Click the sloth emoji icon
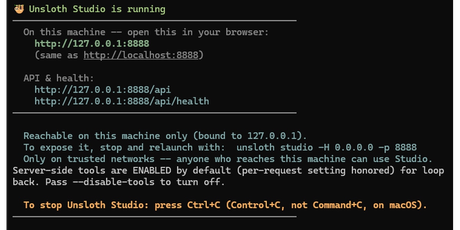Image resolution: width=460 pixels, height=230 pixels. [19, 9]
